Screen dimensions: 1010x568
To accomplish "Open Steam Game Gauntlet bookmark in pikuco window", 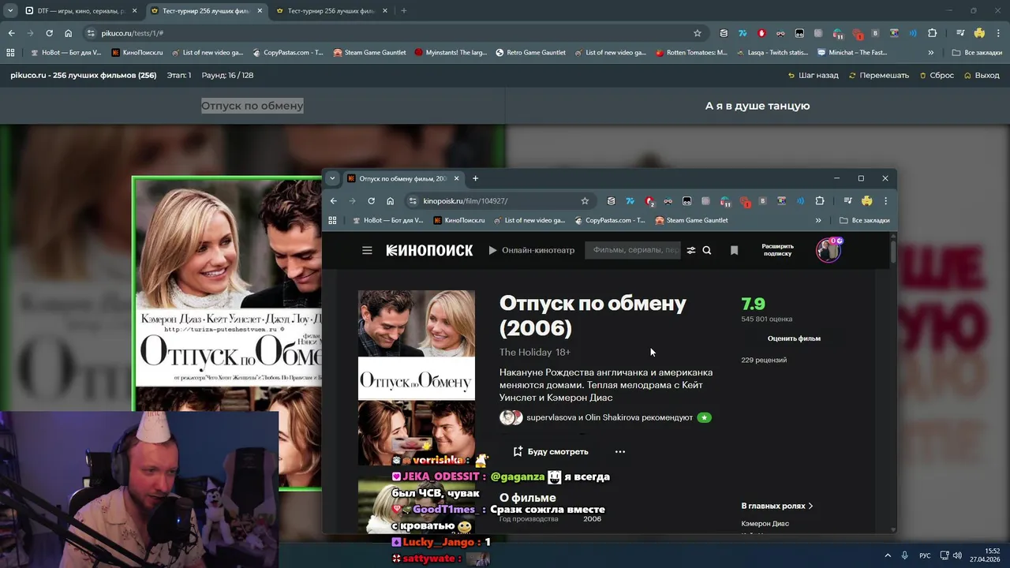I will tap(369, 53).
